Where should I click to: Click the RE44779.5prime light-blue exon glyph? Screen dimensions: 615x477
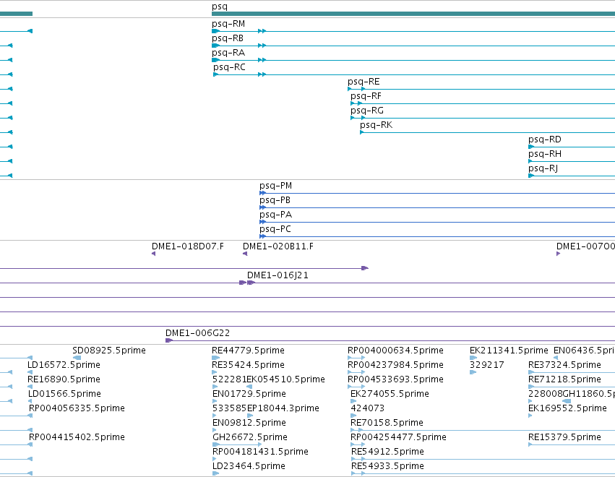pos(216,357)
